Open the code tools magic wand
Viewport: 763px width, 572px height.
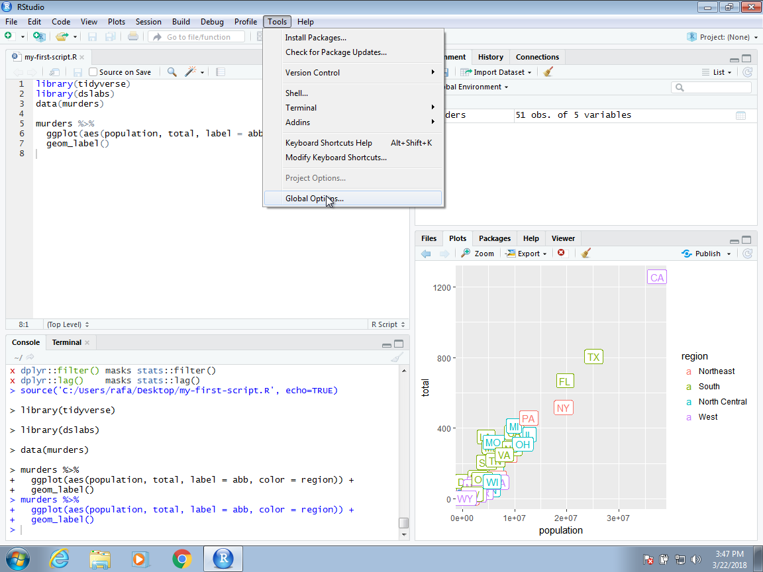pyautogui.click(x=189, y=71)
